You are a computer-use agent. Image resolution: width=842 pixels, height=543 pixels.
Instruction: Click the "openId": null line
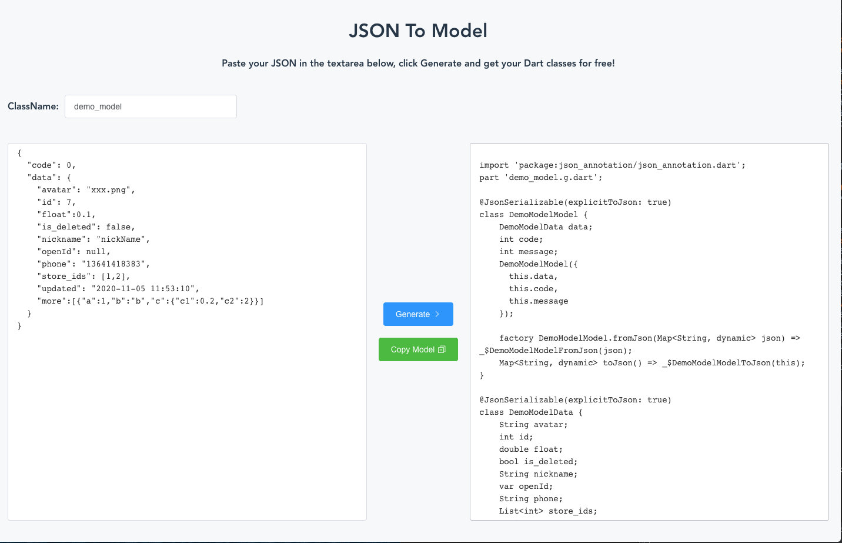pos(74,252)
